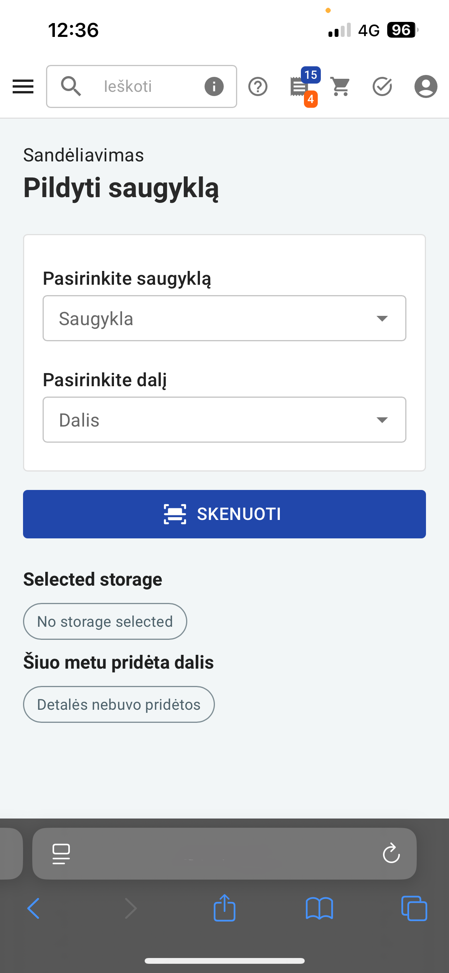Expand the Saugykla dropdown
Viewport: 449px width, 973px height.
(x=225, y=318)
